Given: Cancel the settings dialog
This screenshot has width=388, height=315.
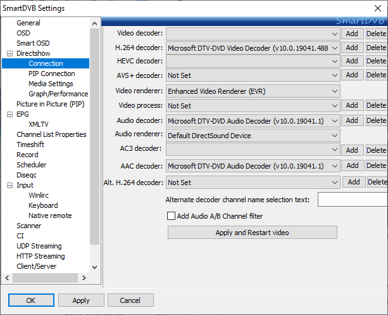Looking at the screenshot, I should 130,300.
